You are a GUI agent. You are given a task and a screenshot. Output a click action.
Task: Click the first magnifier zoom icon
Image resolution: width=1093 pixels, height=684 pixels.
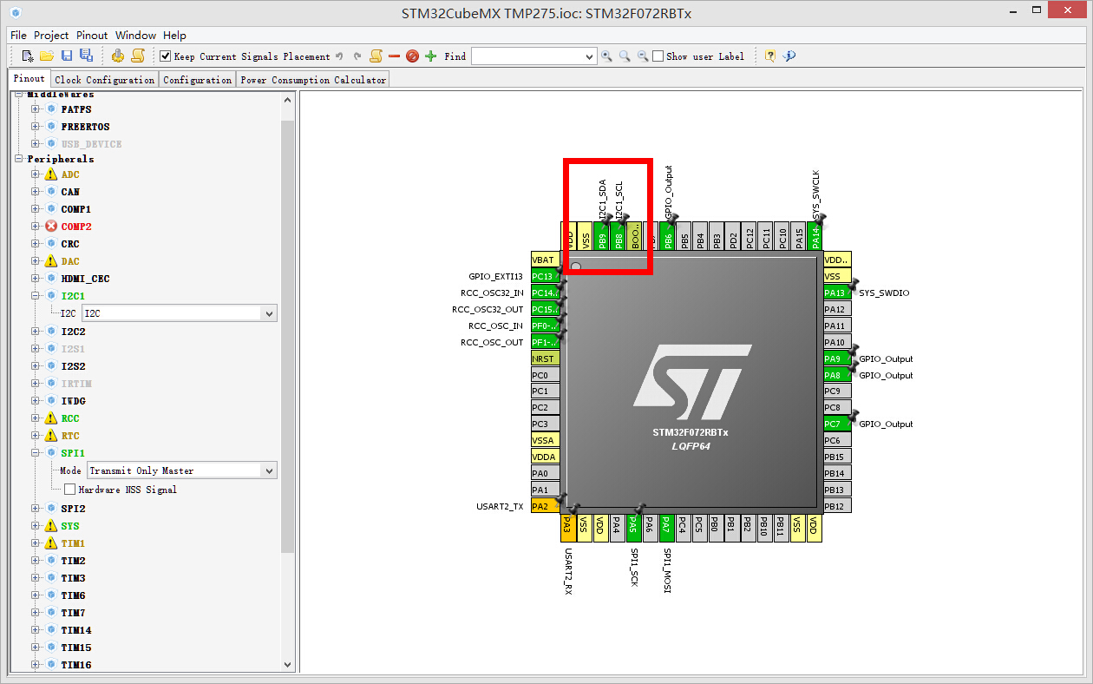(x=606, y=56)
